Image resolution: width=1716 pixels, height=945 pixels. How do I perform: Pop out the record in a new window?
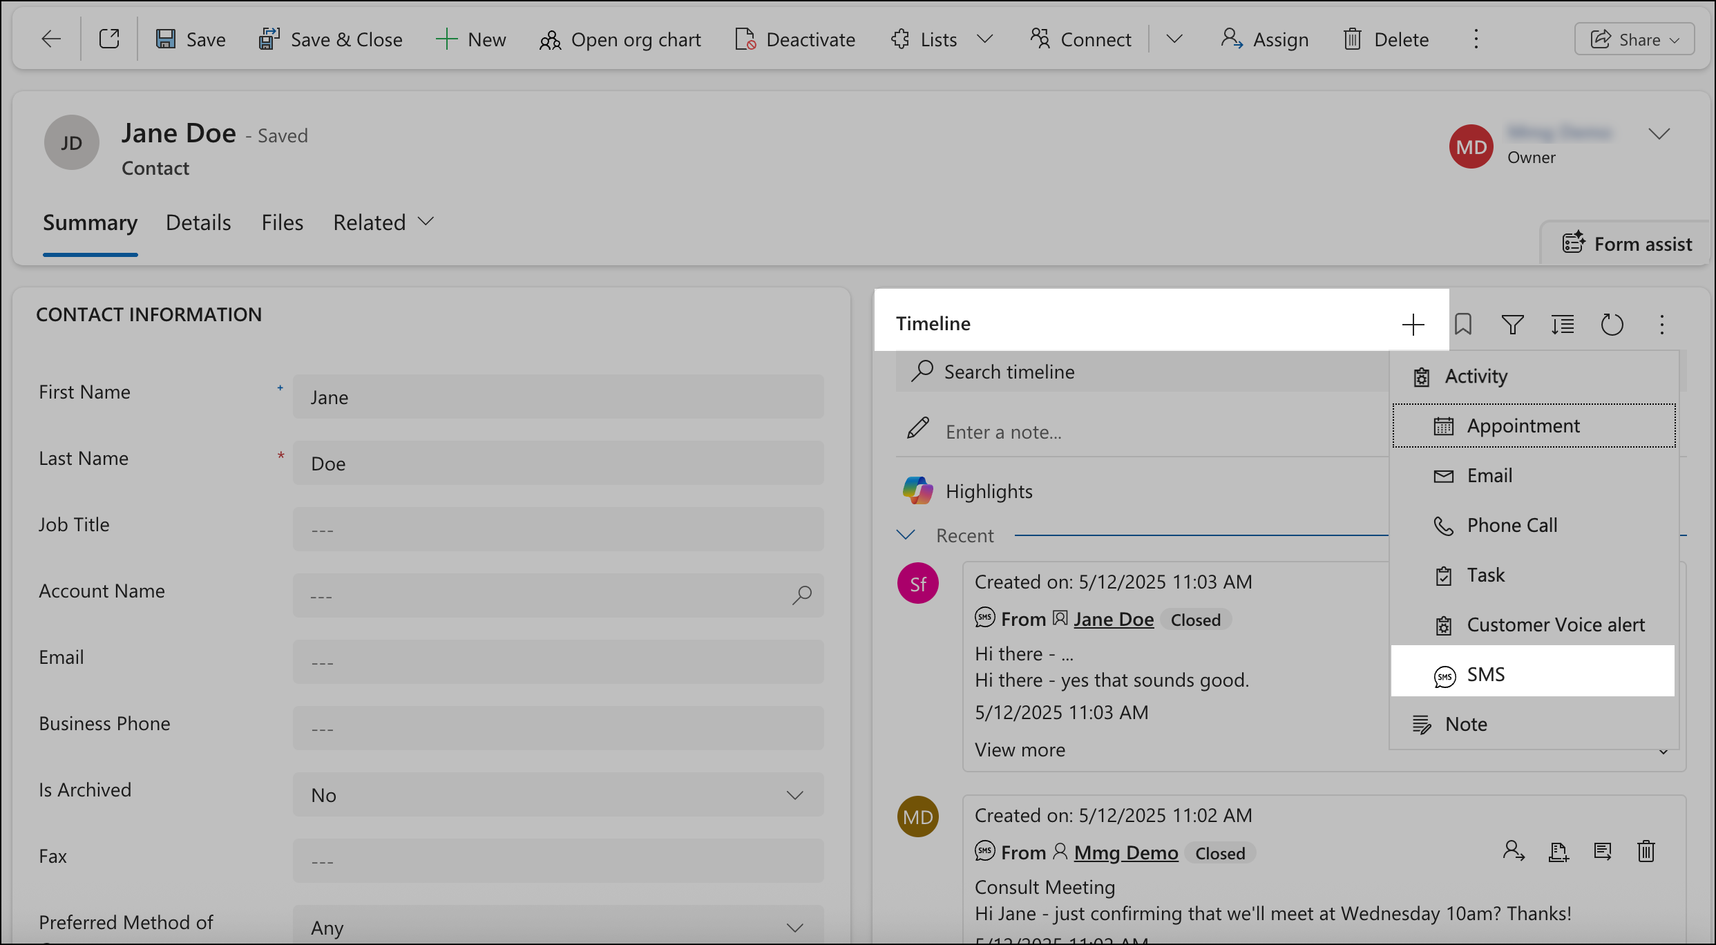[110, 39]
